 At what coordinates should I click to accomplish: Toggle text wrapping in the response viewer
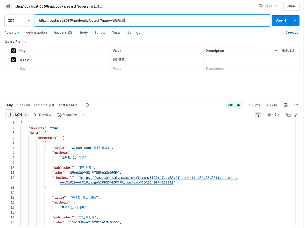pyautogui.click(x=258, y=115)
